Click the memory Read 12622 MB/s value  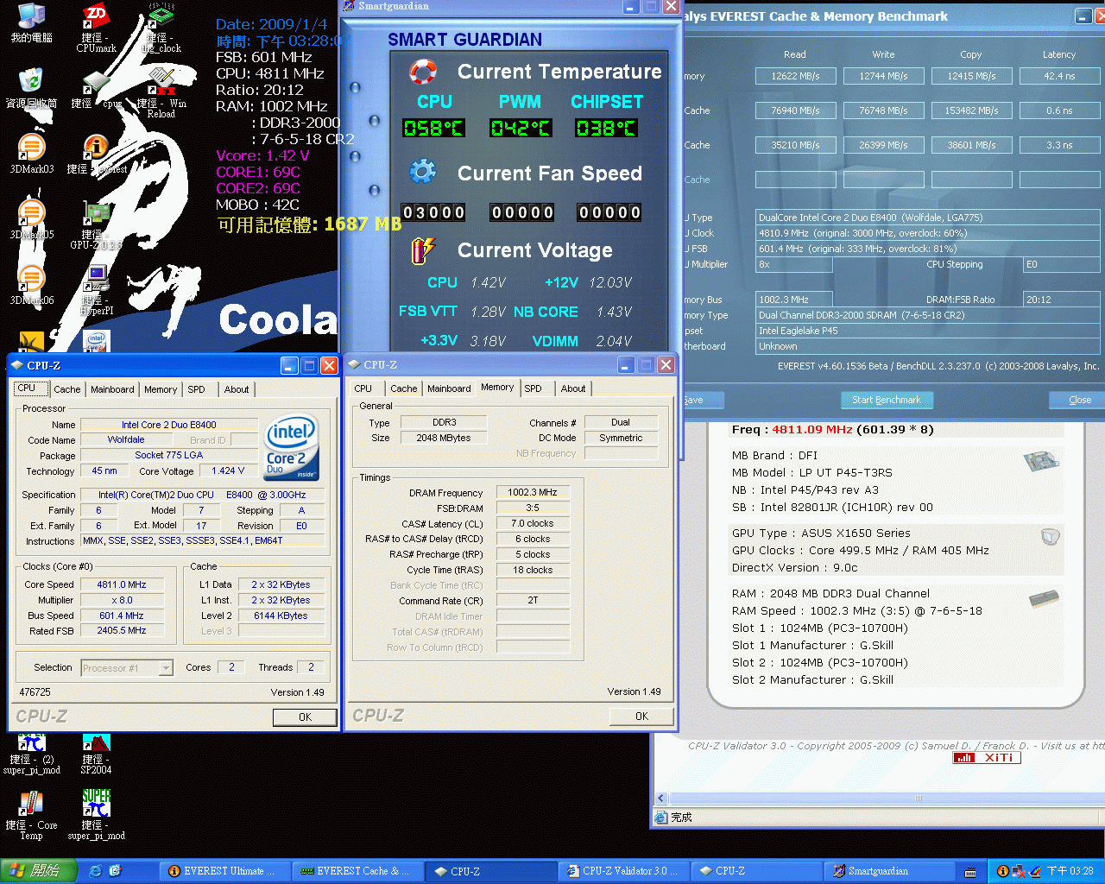(795, 76)
